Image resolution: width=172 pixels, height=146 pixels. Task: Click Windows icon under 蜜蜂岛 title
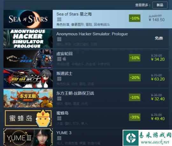coord(59,118)
